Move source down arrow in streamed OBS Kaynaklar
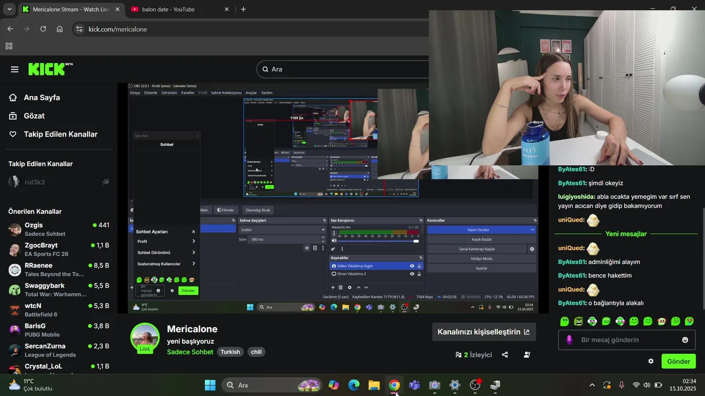 click(x=366, y=287)
